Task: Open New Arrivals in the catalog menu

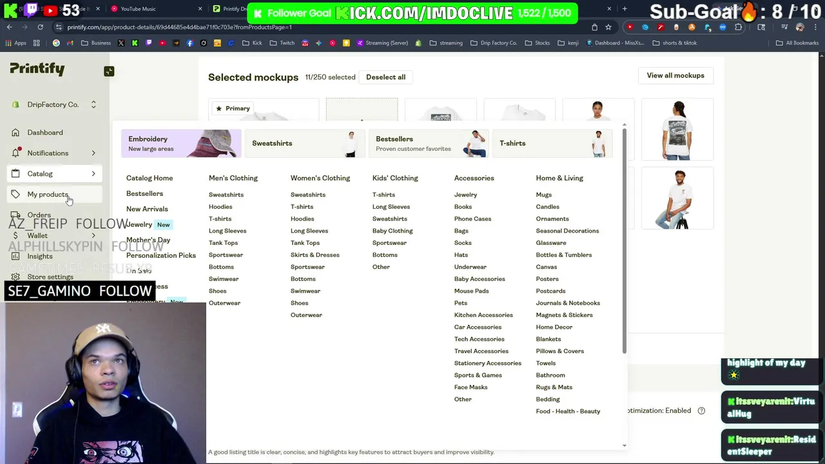Action: click(147, 209)
